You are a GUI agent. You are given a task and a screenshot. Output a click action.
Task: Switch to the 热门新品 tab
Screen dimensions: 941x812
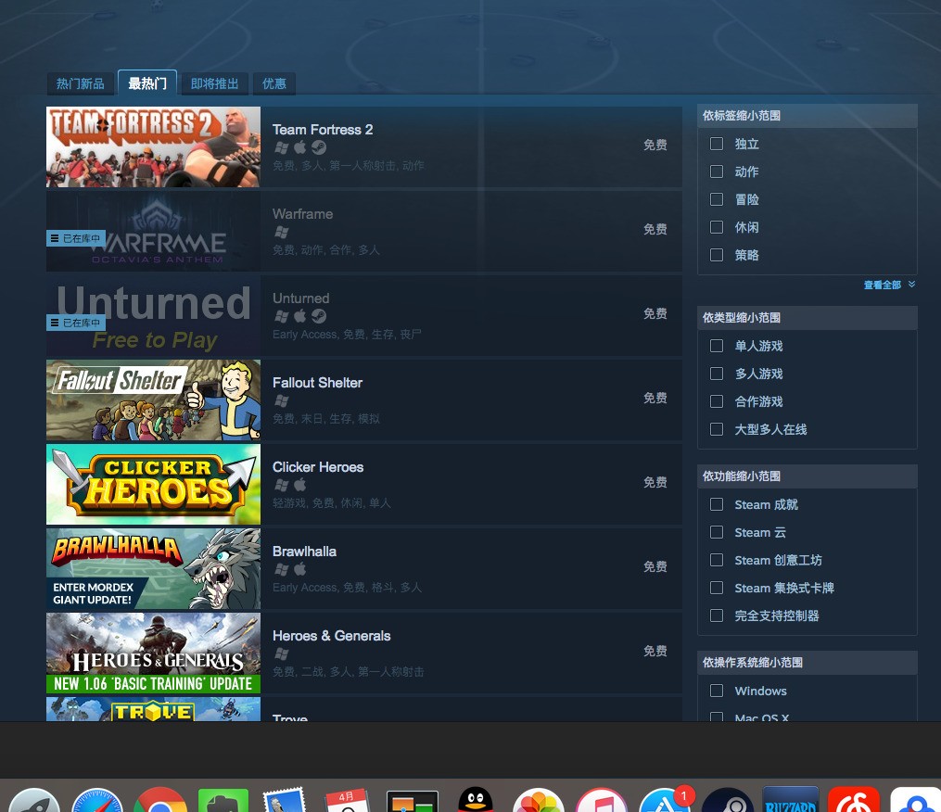81,83
